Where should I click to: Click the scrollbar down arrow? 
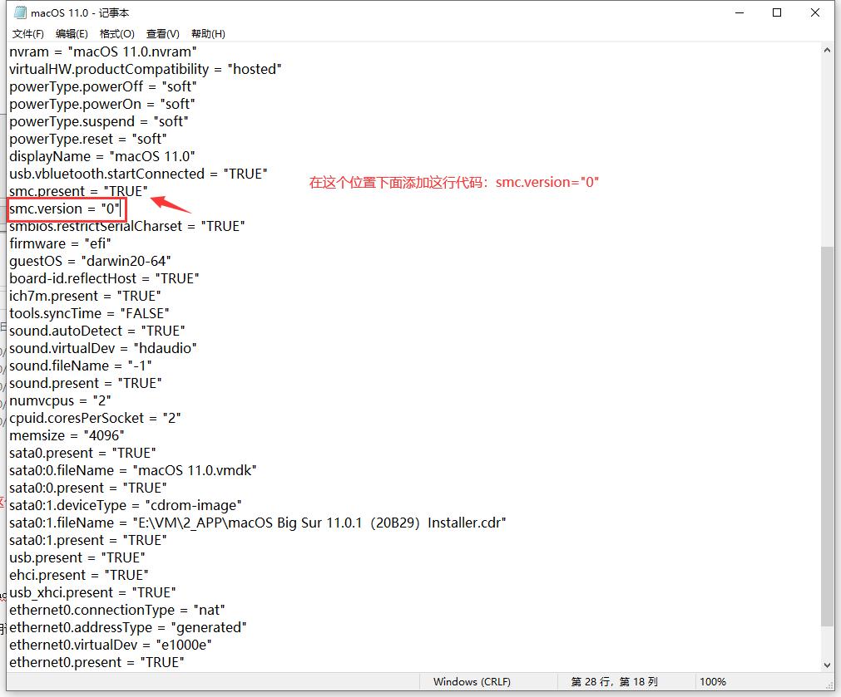coord(829,665)
